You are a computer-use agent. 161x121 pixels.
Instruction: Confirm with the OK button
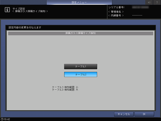coord(144,114)
